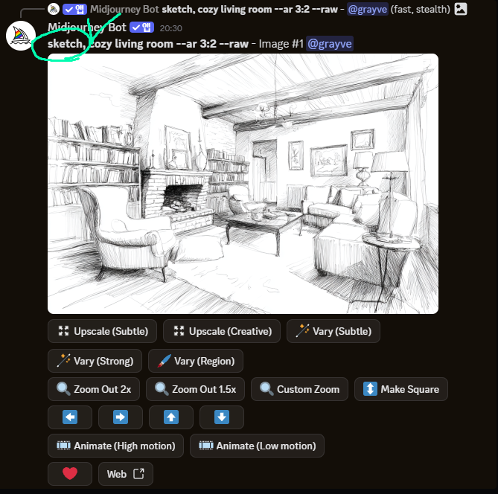Pan image right with right arrow icon
Viewport: 498px width, 494px height.
pos(121,417)
